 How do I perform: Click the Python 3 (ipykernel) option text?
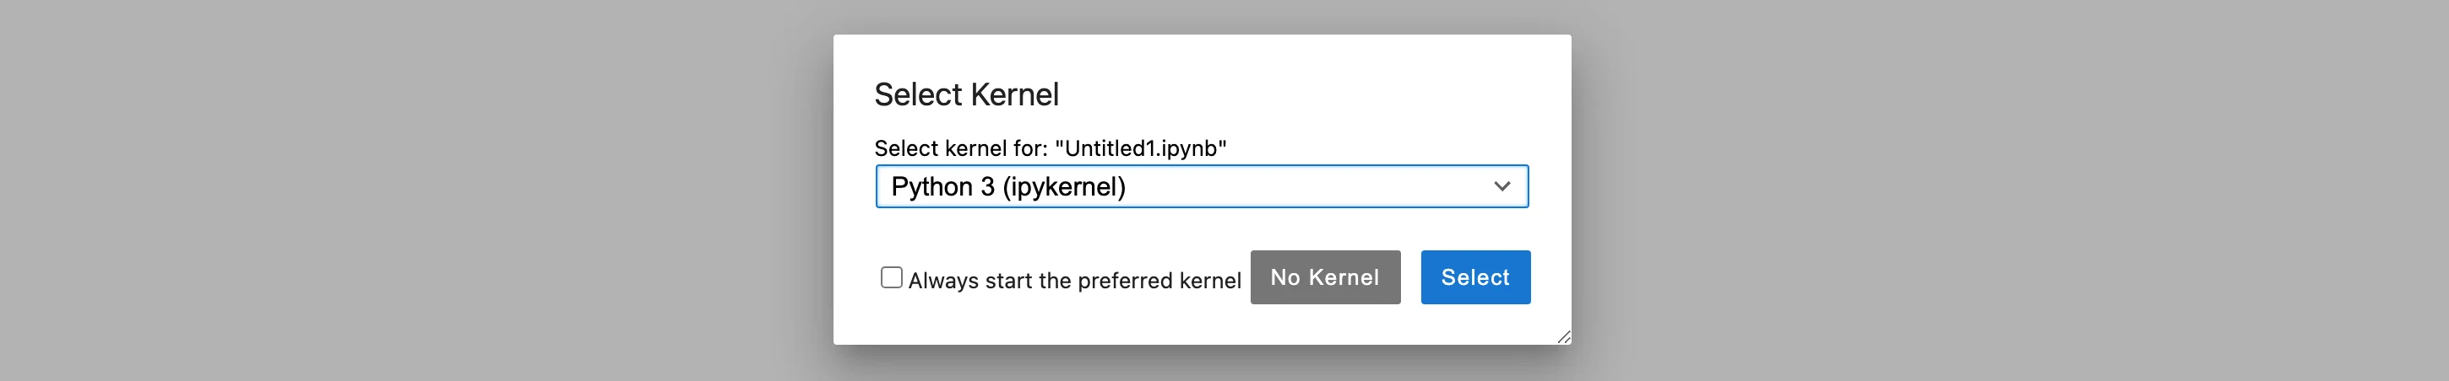pos(1007,187)
